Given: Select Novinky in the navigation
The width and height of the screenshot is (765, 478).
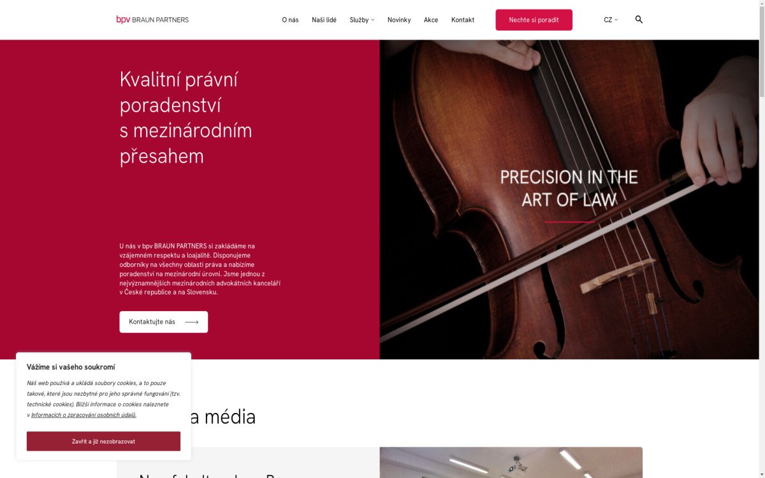Looking at the screenshot, I should (x=399, y=20).
